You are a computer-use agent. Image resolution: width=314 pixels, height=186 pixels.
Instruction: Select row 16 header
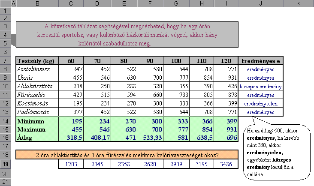click(5, 138)
